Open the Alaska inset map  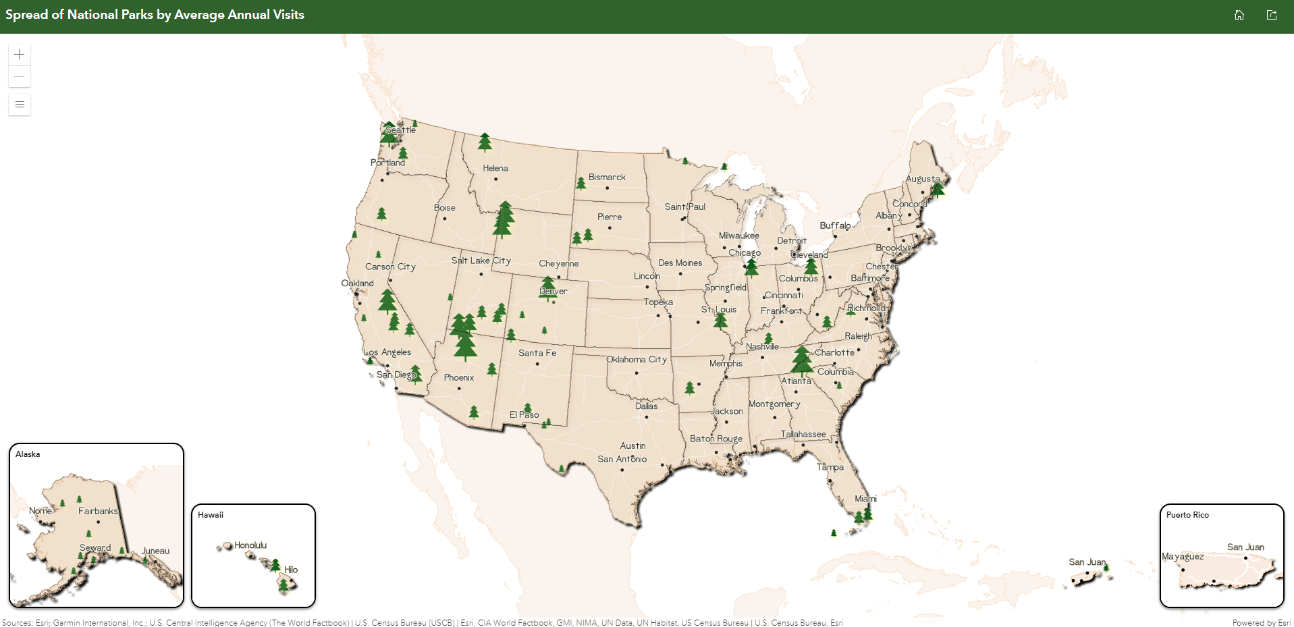97,525
